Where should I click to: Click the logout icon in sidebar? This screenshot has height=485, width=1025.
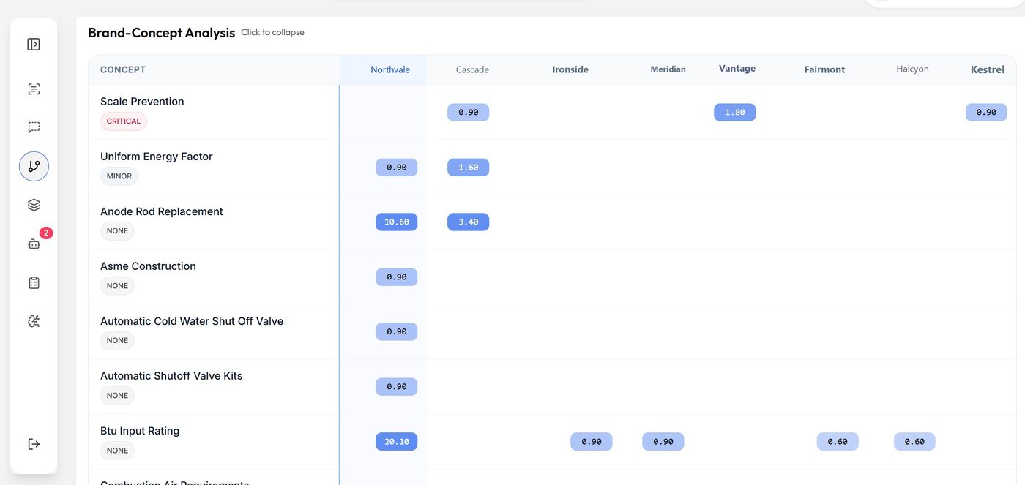tap(34, 444)
